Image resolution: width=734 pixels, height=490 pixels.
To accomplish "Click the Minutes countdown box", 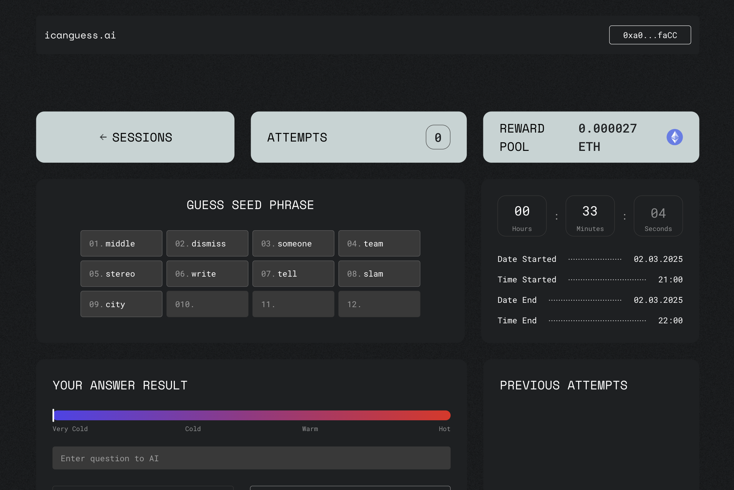I will pyautogui.click(x=590, y=216).
